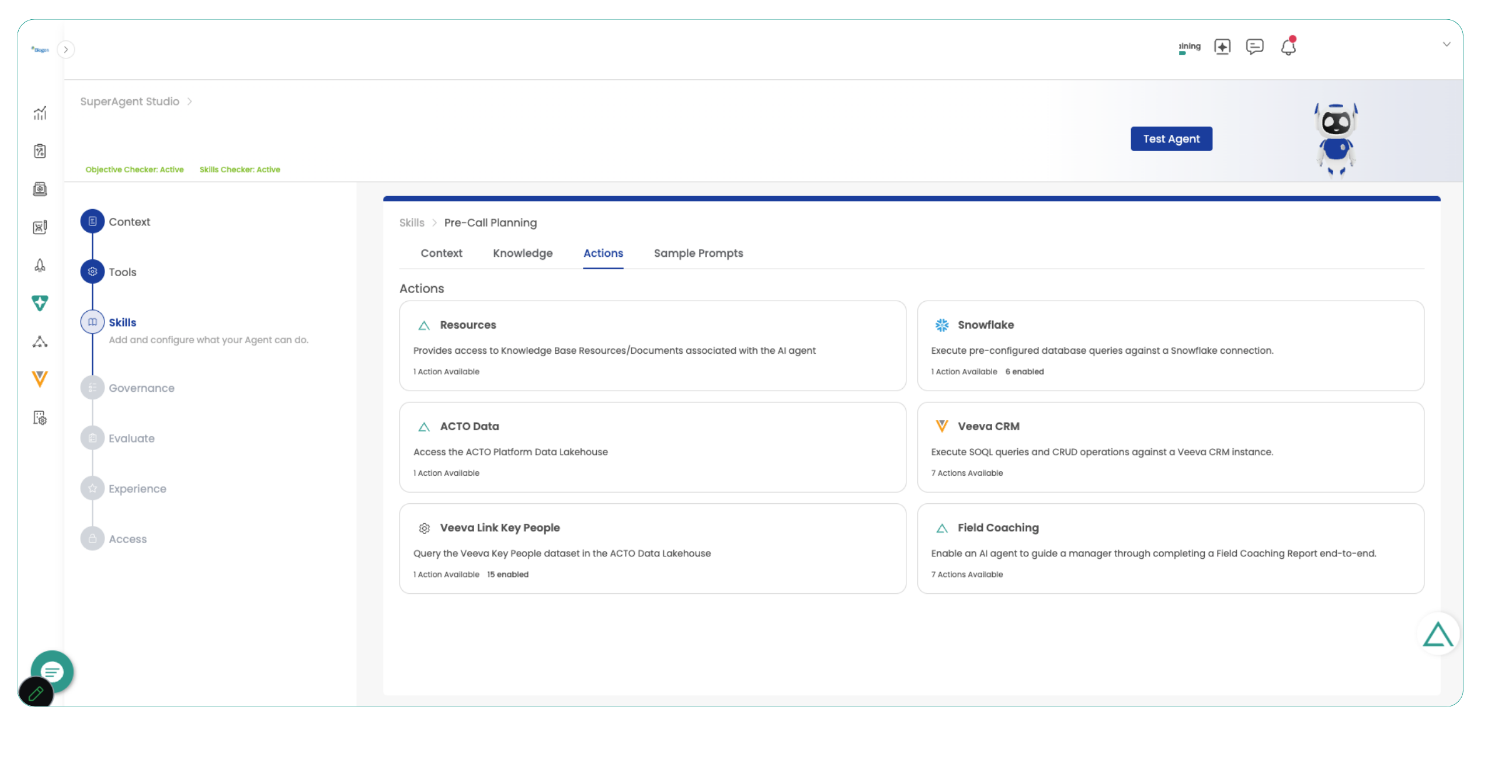
Task: Click the black pencil edit button
Action: (36, 693)
